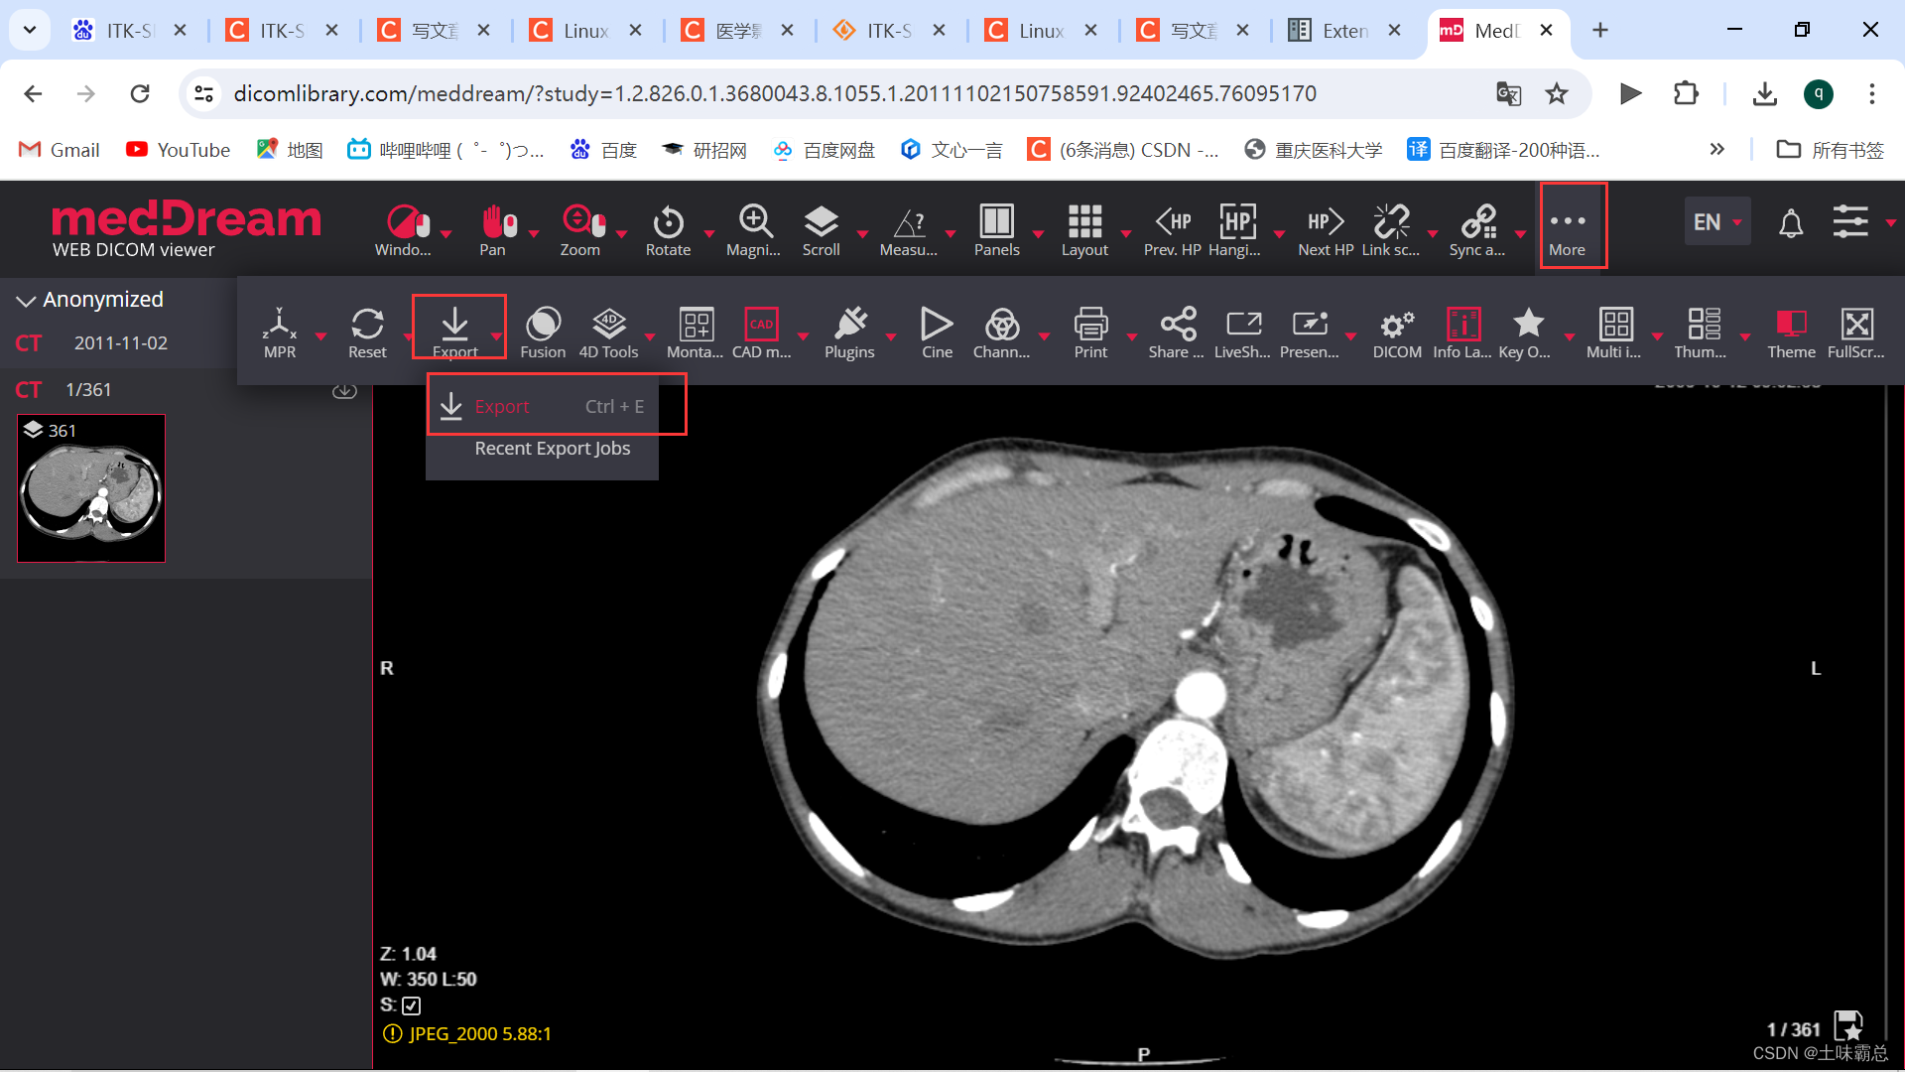Choose Export from the dropdown menu
The image size is (1905, 1072).
(x=502, y=406)
